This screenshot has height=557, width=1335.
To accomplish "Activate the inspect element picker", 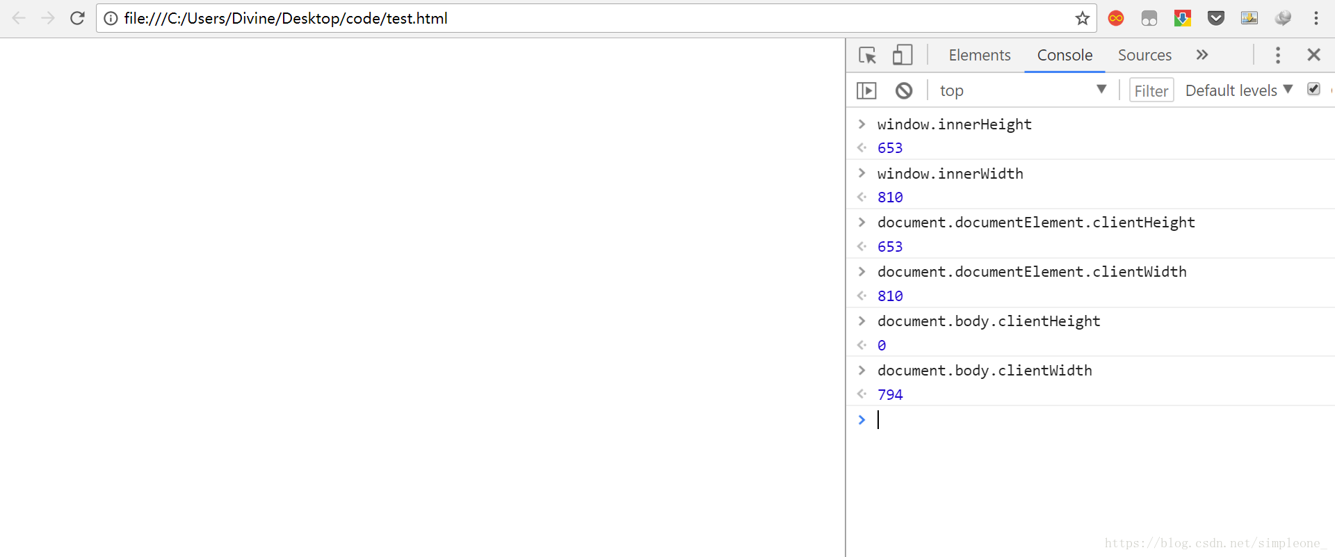I will (868, 55).
